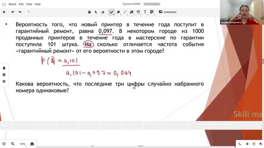
Task: Open the timer icon
Action: tap(254, 144)
